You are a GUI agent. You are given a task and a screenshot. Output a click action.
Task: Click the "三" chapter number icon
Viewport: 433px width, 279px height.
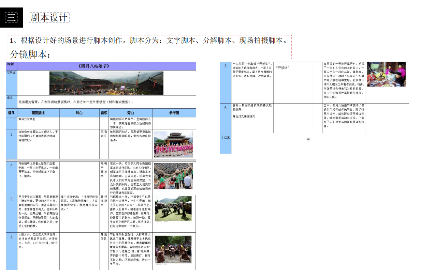(x=11, y=17)
